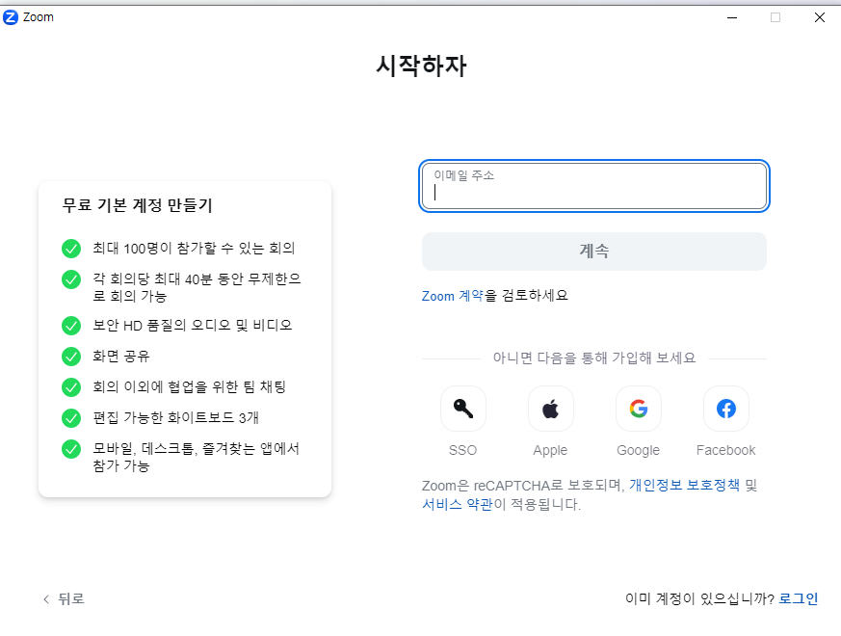Click the 시작하자 title text
Screen dimensions: 841x636
click(x=420, y=66)
